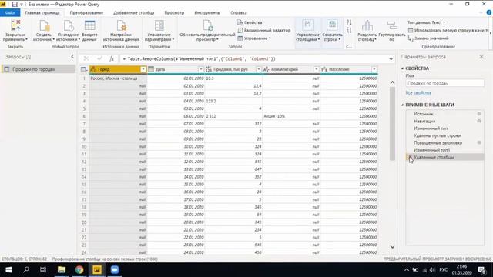Close the Query Settings pane

[481, 57]
